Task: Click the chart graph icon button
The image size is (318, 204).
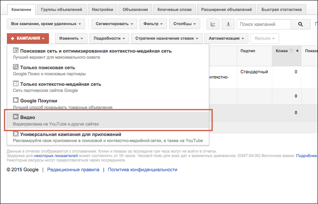Action: pos(213,24)
